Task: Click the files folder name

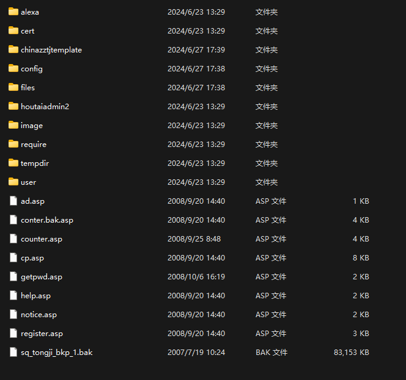Action: pyautogui.click(x=28, y=88)
